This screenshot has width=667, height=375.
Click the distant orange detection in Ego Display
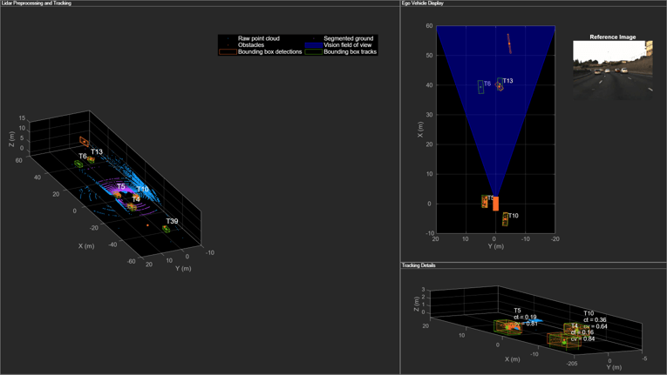[509, 44]
